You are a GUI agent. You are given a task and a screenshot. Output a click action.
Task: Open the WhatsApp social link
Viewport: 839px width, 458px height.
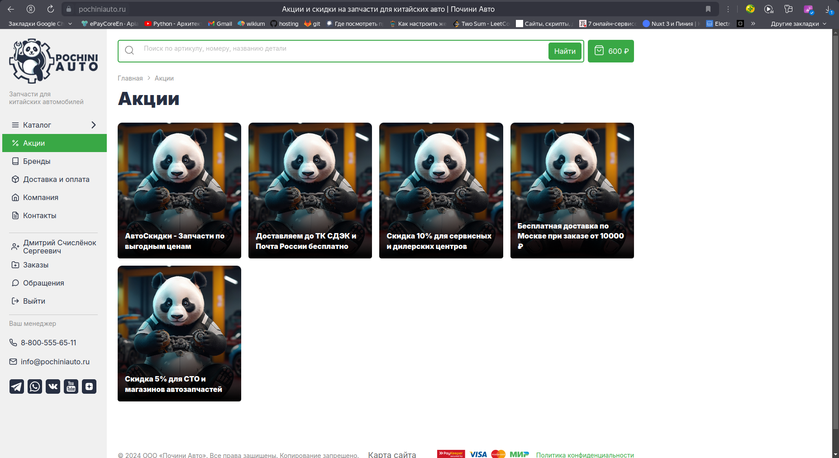(35, 386)
